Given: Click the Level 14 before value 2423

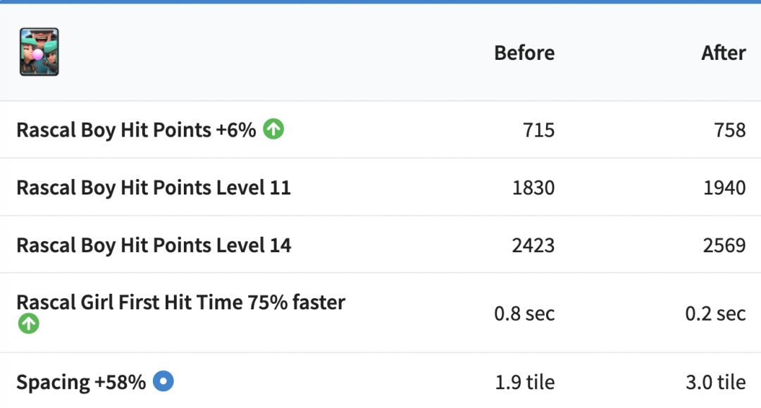Looking at the screenshot, I should 533,245.
